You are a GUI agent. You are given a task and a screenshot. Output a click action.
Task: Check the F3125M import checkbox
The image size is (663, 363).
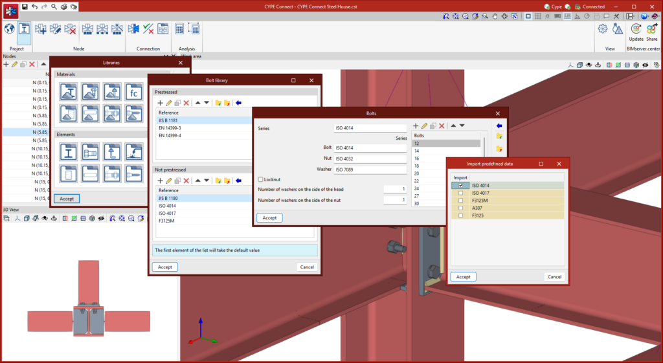click(460, 201)
